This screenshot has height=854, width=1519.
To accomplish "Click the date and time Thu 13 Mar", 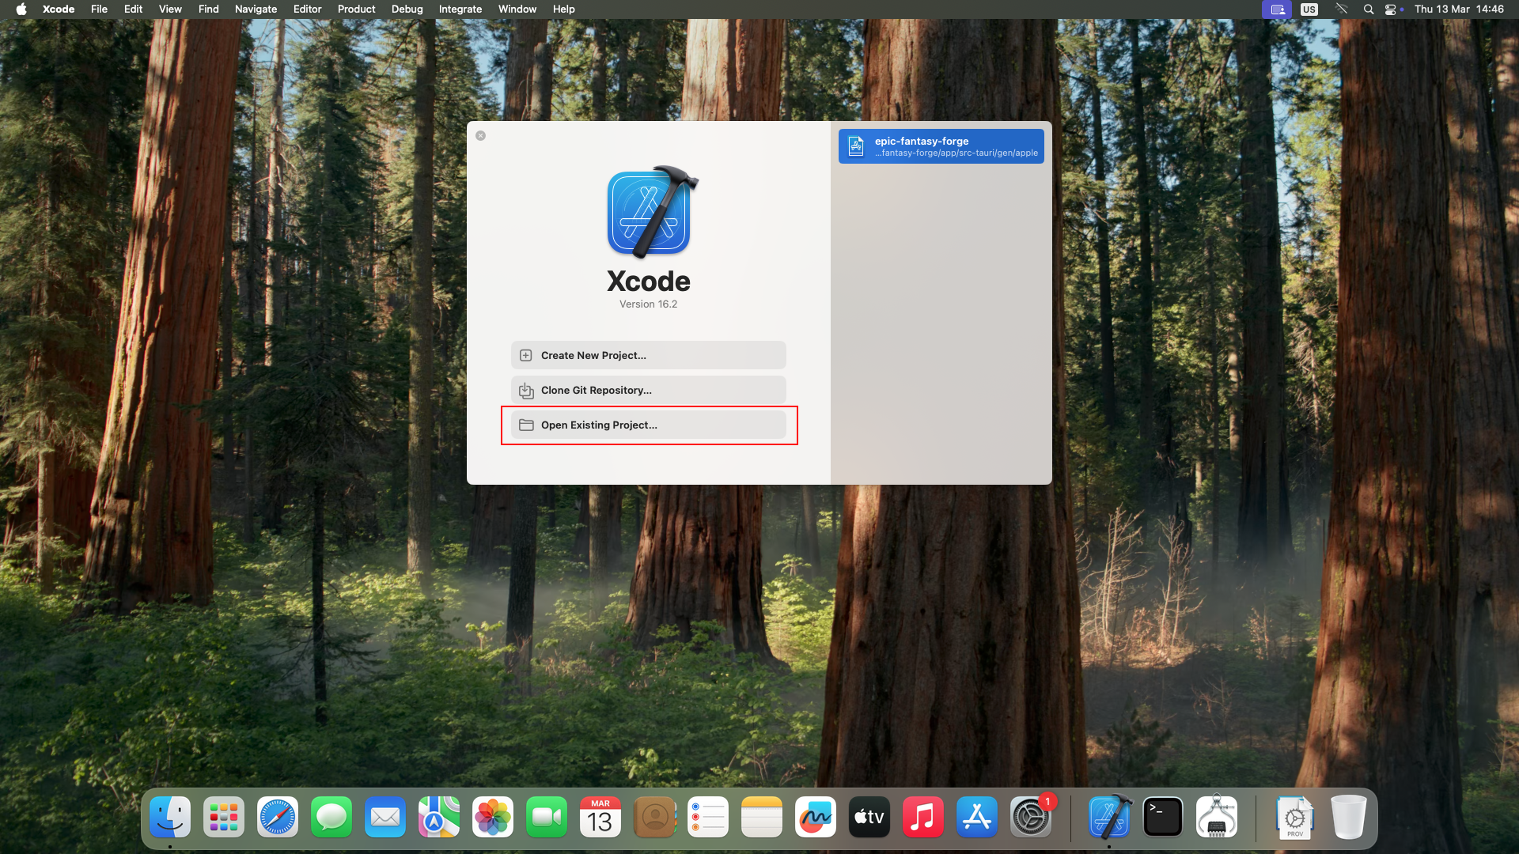I will pyautogui.click(x=1459, y=9).
